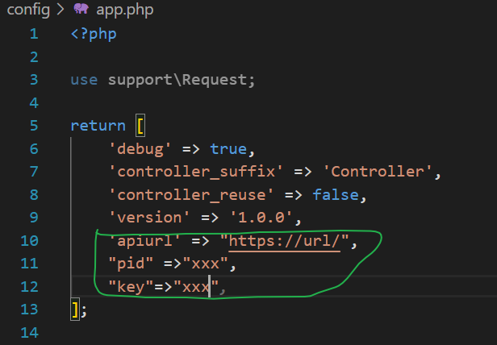
Task: Click the https://url/ link
Action: 284,241
